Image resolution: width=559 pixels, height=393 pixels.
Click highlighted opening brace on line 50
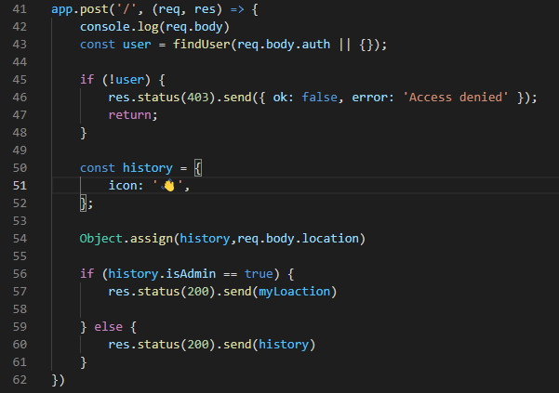click(x=198, y=168)
